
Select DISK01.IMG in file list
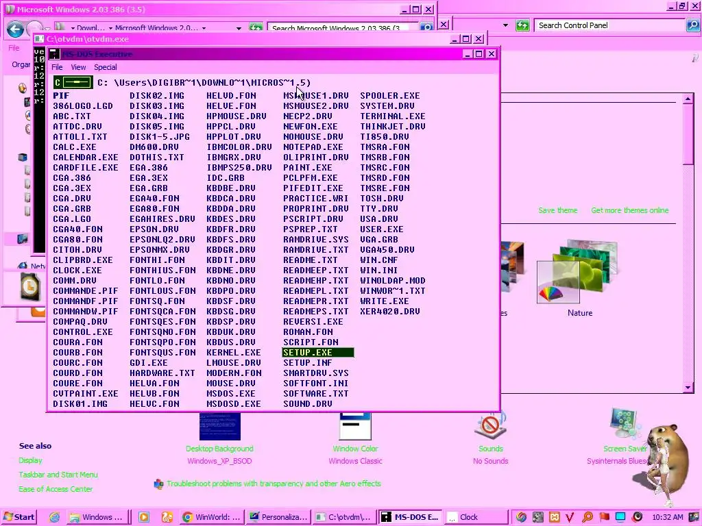point(80,404)
